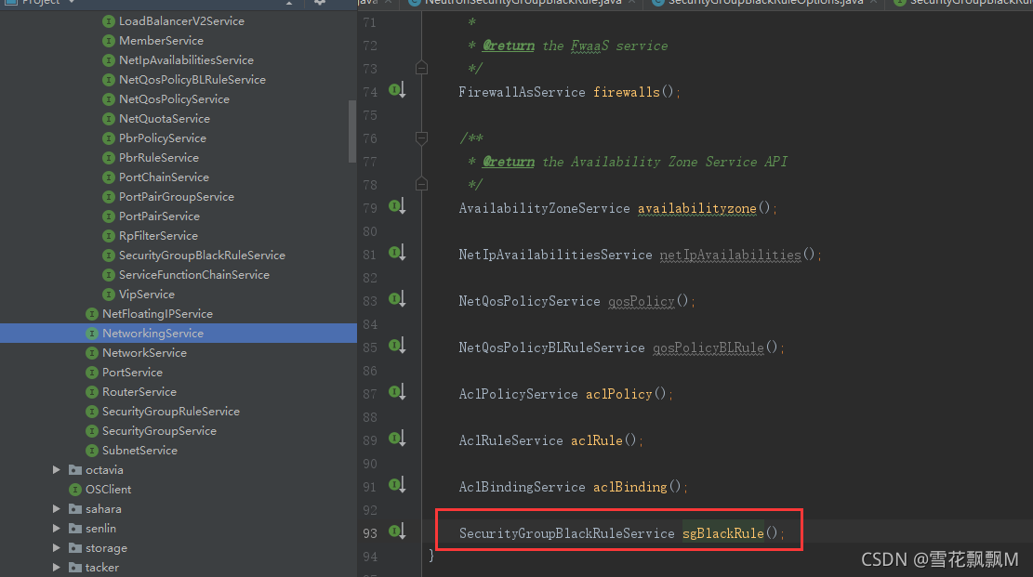Collapse the comment fold marker at line 73
Viewport: 1033px width, 577px height.
(421, 67)
